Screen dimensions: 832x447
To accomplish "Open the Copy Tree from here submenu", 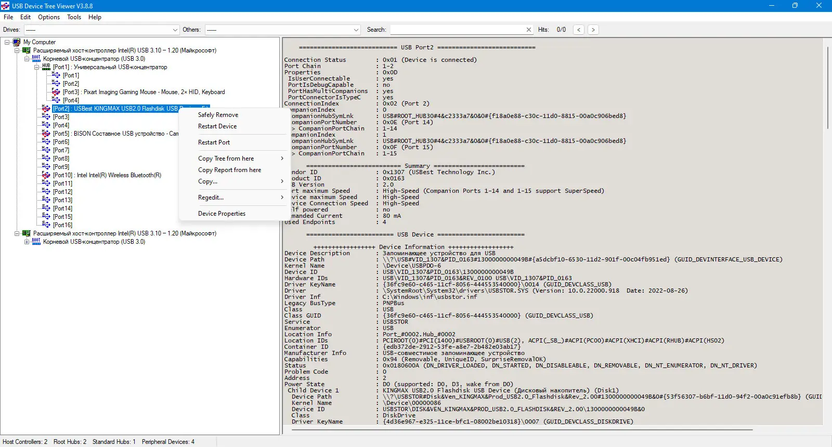I will coord(235,159).
